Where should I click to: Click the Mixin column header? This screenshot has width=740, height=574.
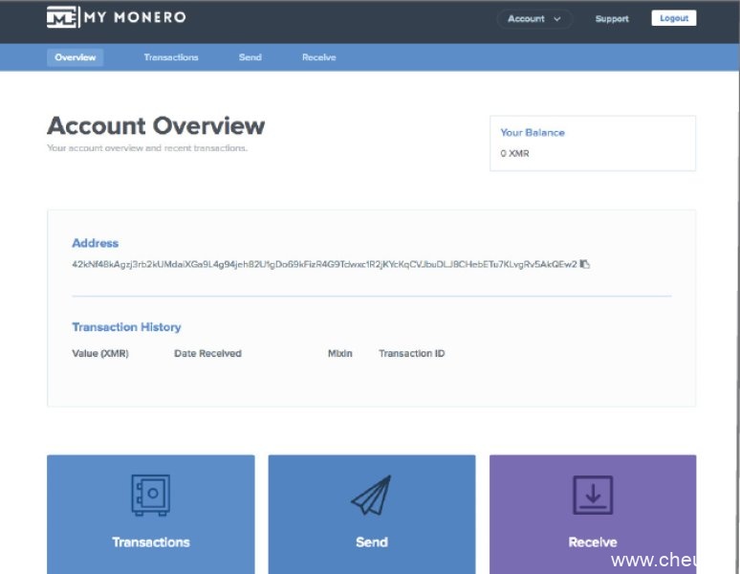click(340, 354)
